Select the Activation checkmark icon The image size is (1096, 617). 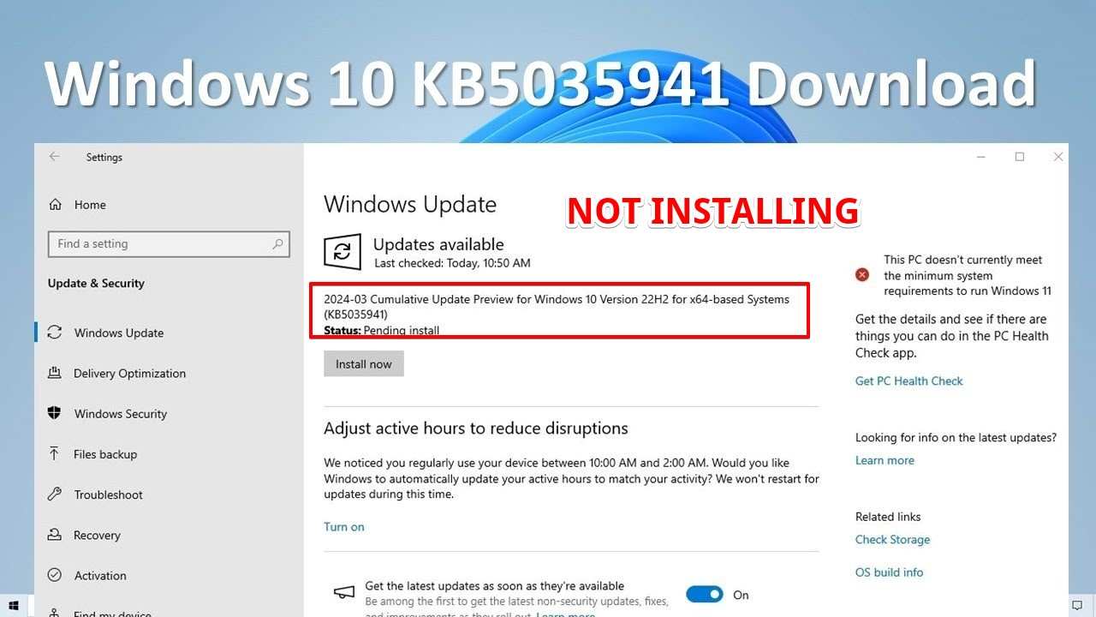click(x=55, y=575)
